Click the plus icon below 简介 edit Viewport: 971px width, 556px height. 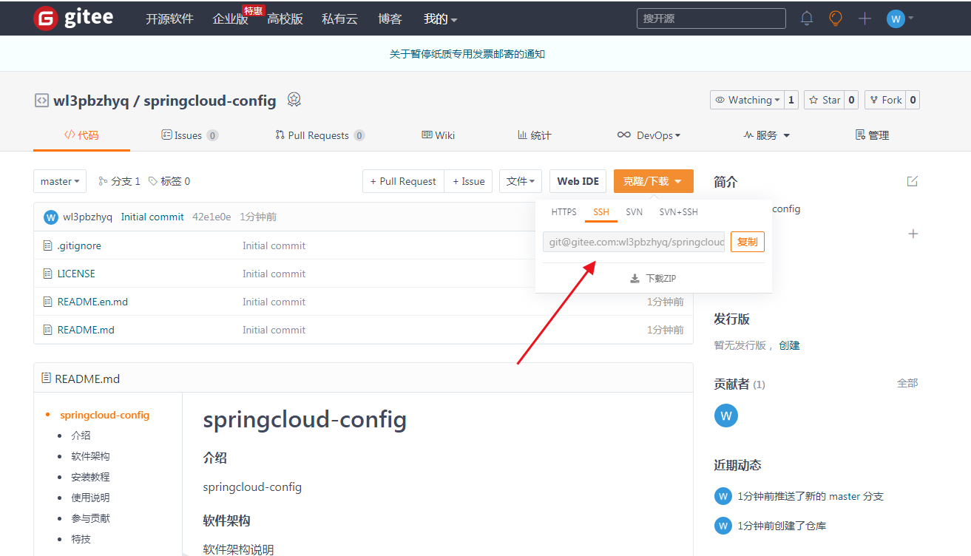tap(913, 234)
